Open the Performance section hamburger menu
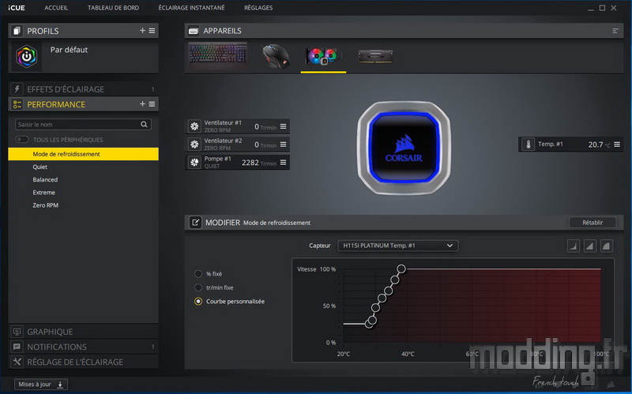632x394 pixels. point(152,104)
